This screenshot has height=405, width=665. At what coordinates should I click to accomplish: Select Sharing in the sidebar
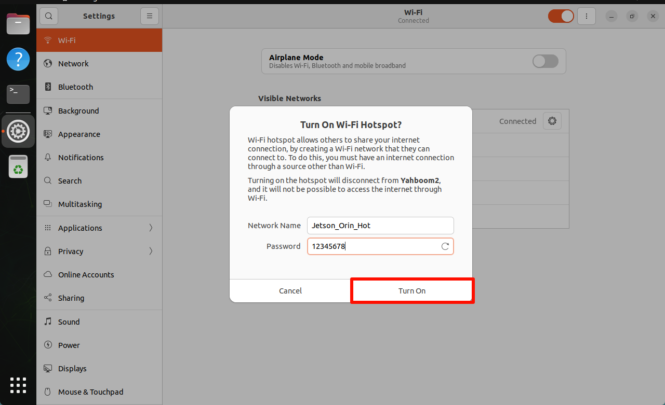point(99,298)
